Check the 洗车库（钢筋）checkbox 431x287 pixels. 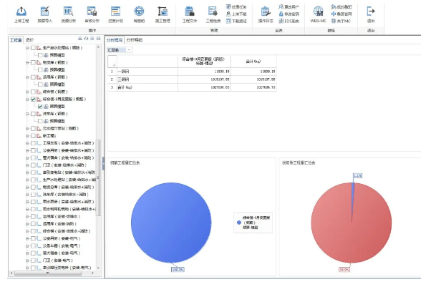point(33,114)
